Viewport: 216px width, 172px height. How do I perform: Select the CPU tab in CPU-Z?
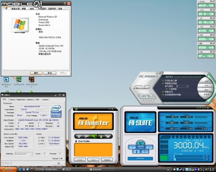pyautogui.click(x=4, y=99)
